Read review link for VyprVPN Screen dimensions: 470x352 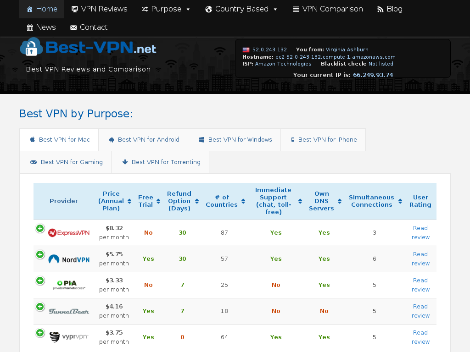coord(420,337)
